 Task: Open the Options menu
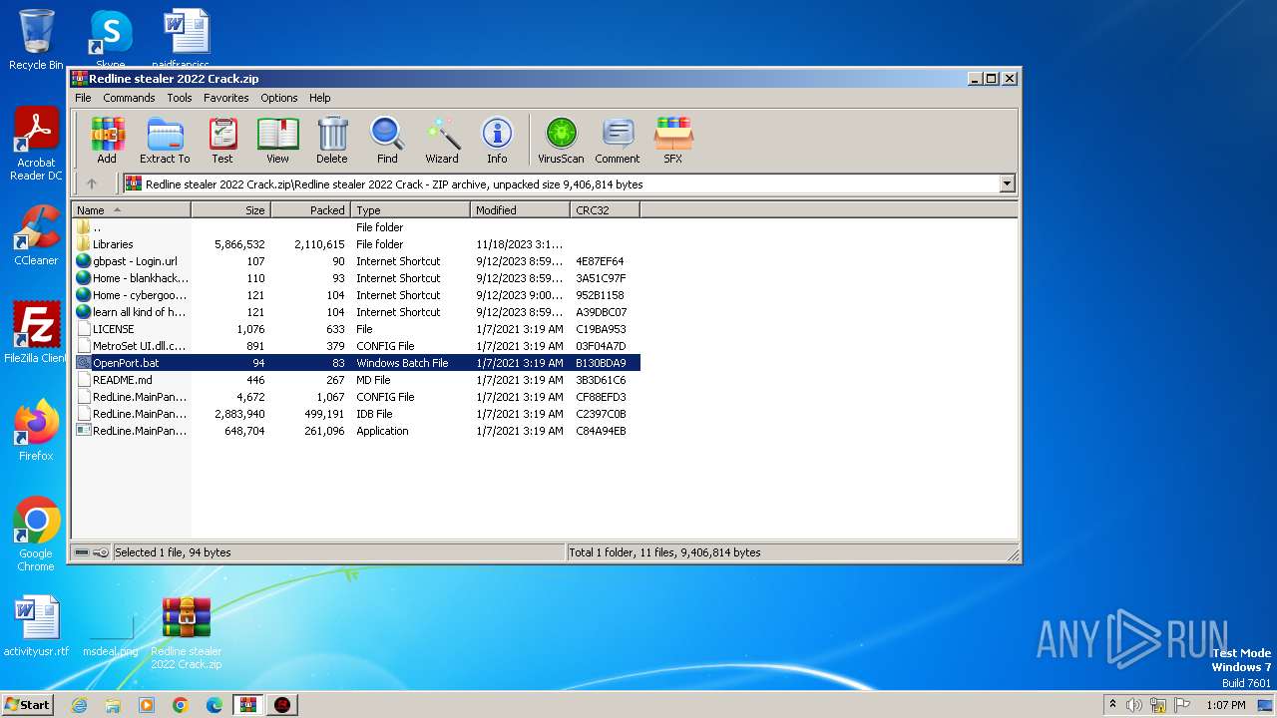(279, 98)
